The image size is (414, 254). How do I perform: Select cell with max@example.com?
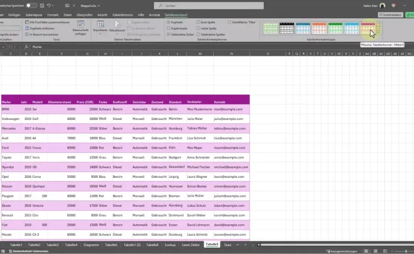pos(231,109)
